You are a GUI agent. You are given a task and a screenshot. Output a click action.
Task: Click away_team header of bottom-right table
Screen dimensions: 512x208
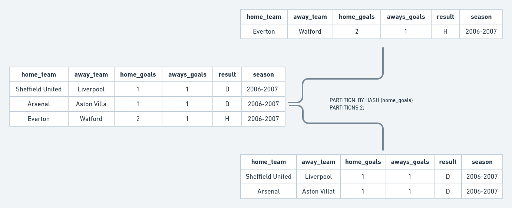(318, 162)
